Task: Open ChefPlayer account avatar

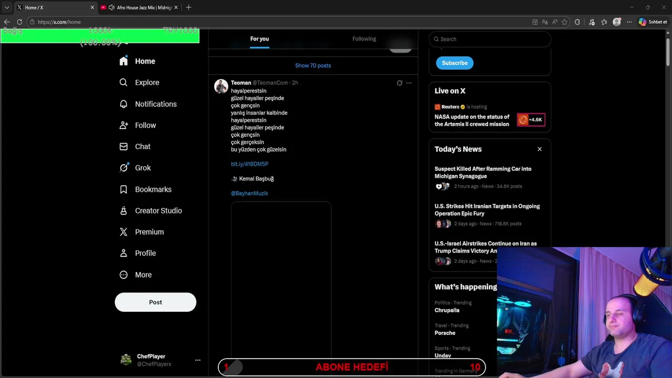Action: click(126, 360)
